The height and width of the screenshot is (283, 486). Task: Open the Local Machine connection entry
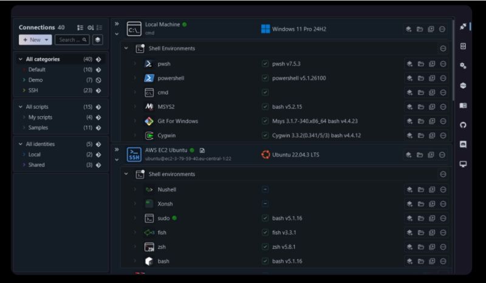coord(162,24)
